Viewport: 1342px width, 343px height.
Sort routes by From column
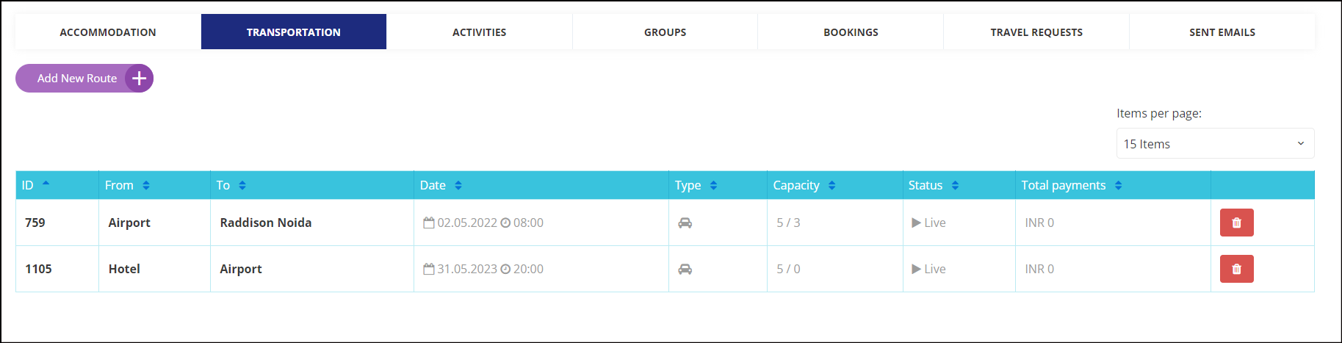(x=146, y=185)
